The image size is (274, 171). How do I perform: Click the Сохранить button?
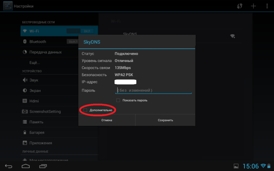point(165,120)
